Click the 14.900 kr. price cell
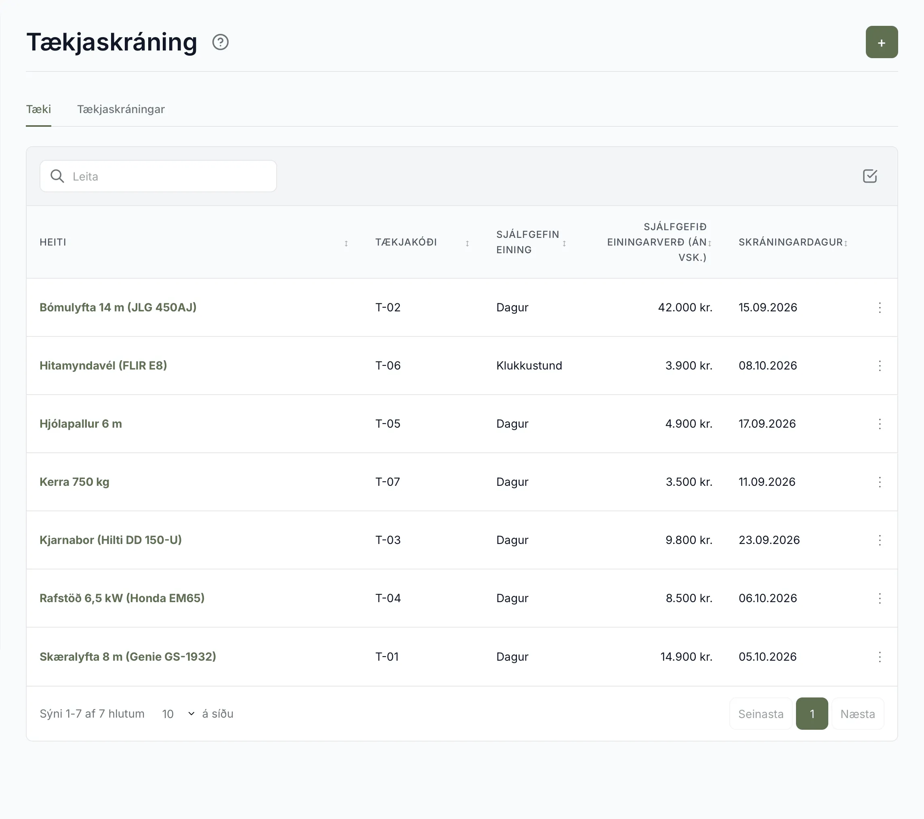The width and height of the screenshot is (924, 819). (686, 657)
